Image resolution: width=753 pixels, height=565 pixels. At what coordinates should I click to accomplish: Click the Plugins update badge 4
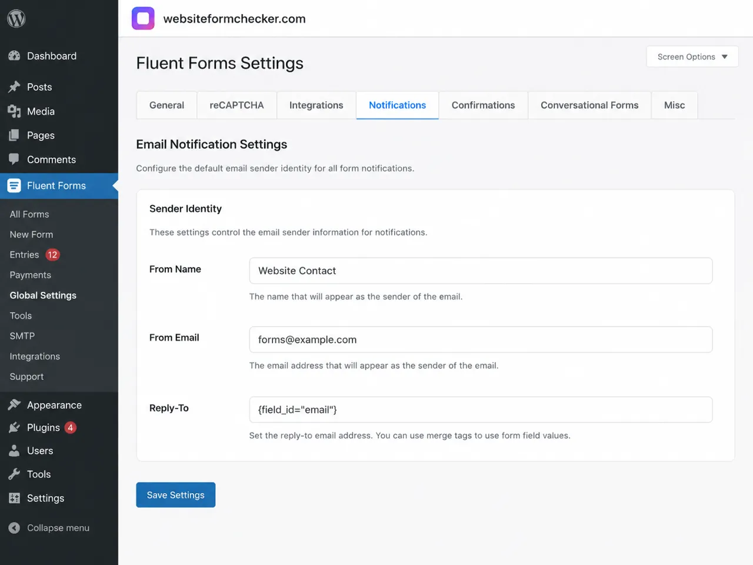pos(70,428)
